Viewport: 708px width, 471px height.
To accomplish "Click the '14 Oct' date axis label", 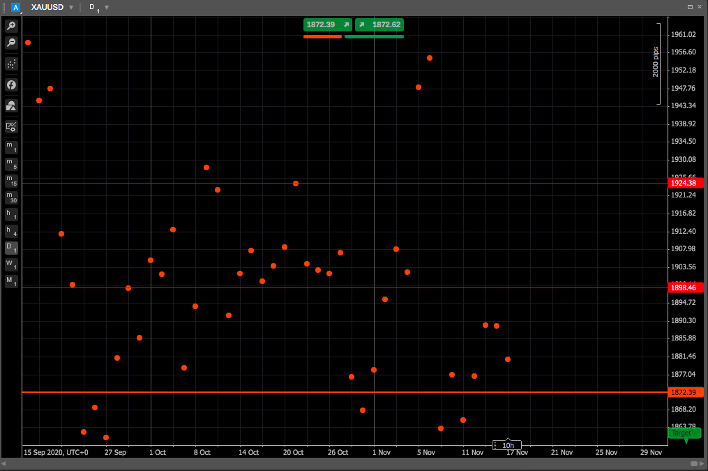I will (249, 452).
